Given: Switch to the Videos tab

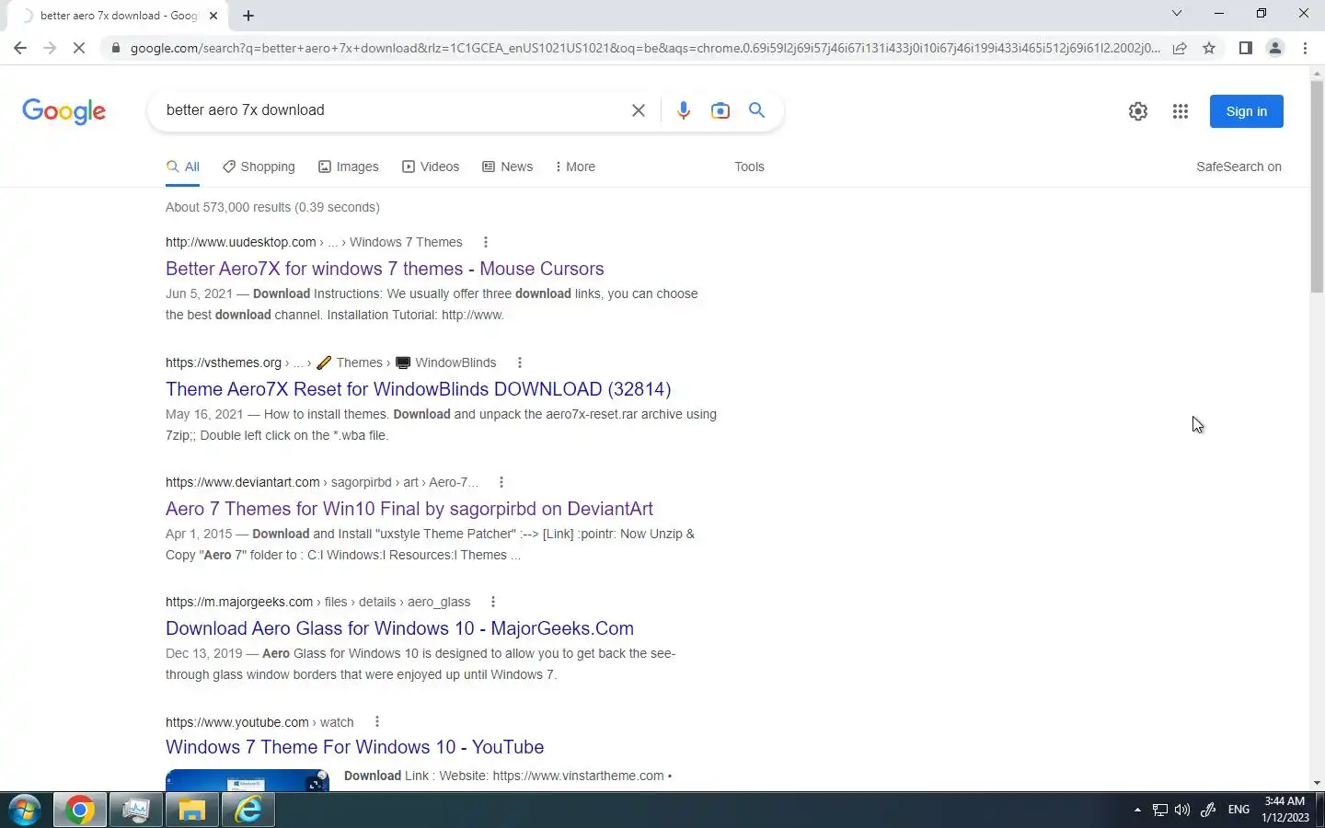Looking at the screenshot, I should point(431,167).
